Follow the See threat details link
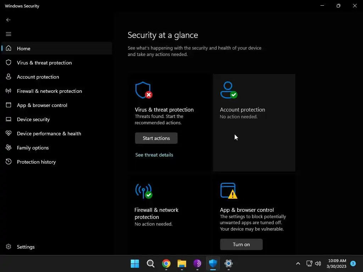 tap(154, 155)
